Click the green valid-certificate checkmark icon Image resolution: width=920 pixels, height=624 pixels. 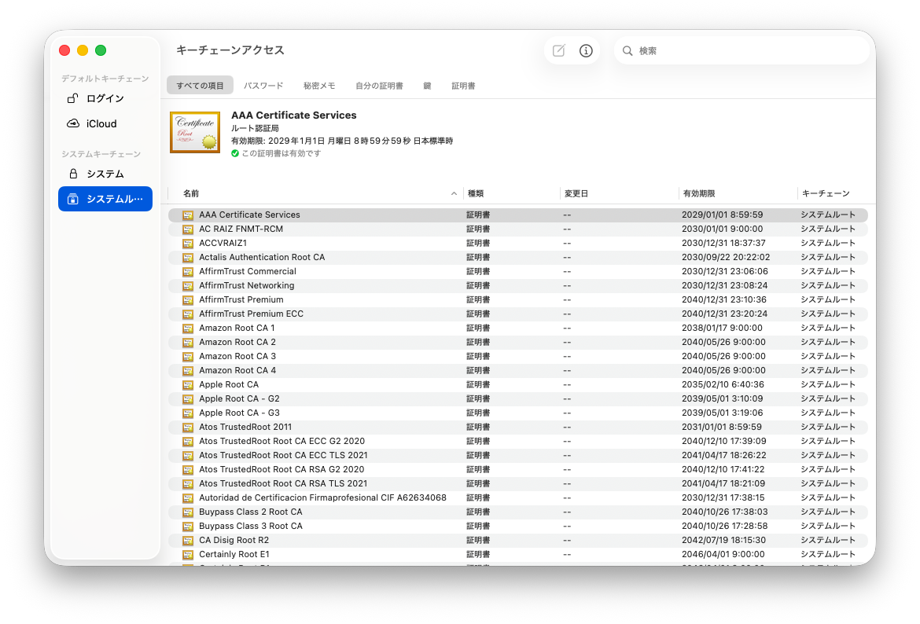tap(234, 153)
